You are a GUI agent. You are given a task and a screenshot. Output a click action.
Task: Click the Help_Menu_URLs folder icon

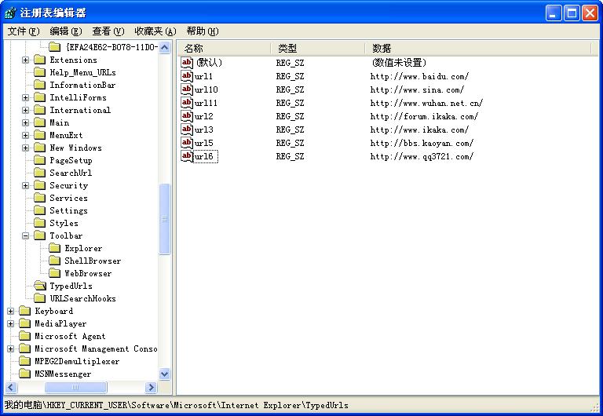click(39, 72)
